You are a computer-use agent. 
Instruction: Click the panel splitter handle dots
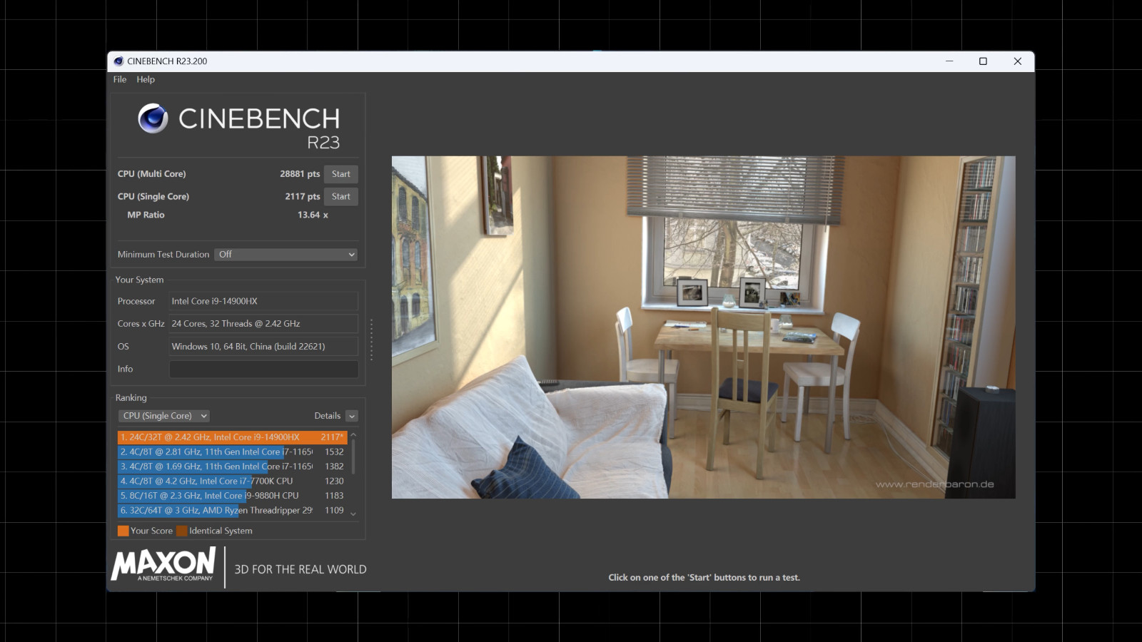click(371, 340)
